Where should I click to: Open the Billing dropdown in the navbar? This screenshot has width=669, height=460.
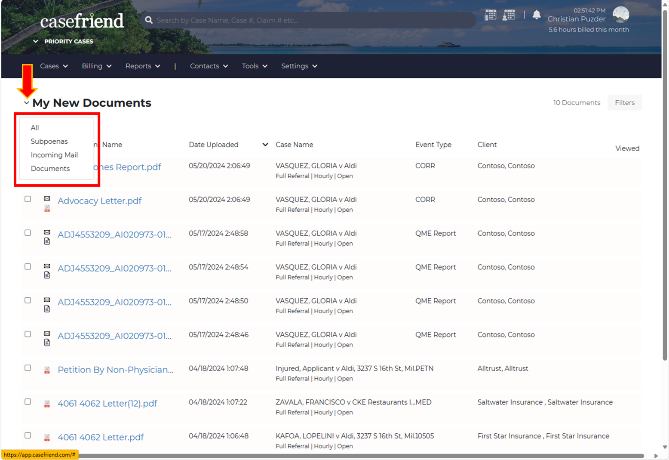[x=96, y=66]
